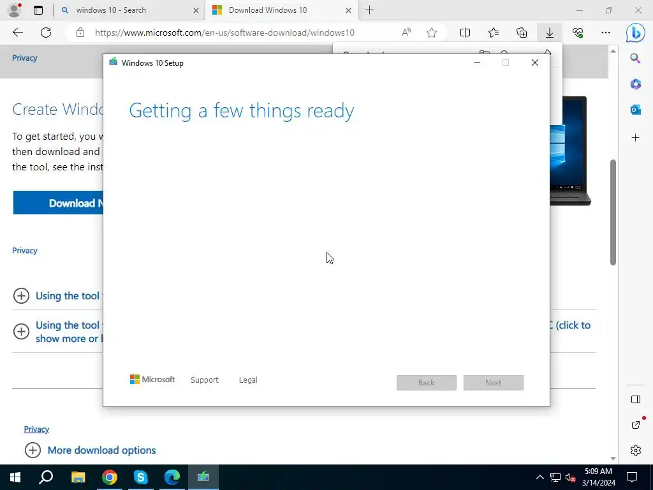Open the Privacy link below Download button
This screenshot has width=653, height=490.
(25, 250)
